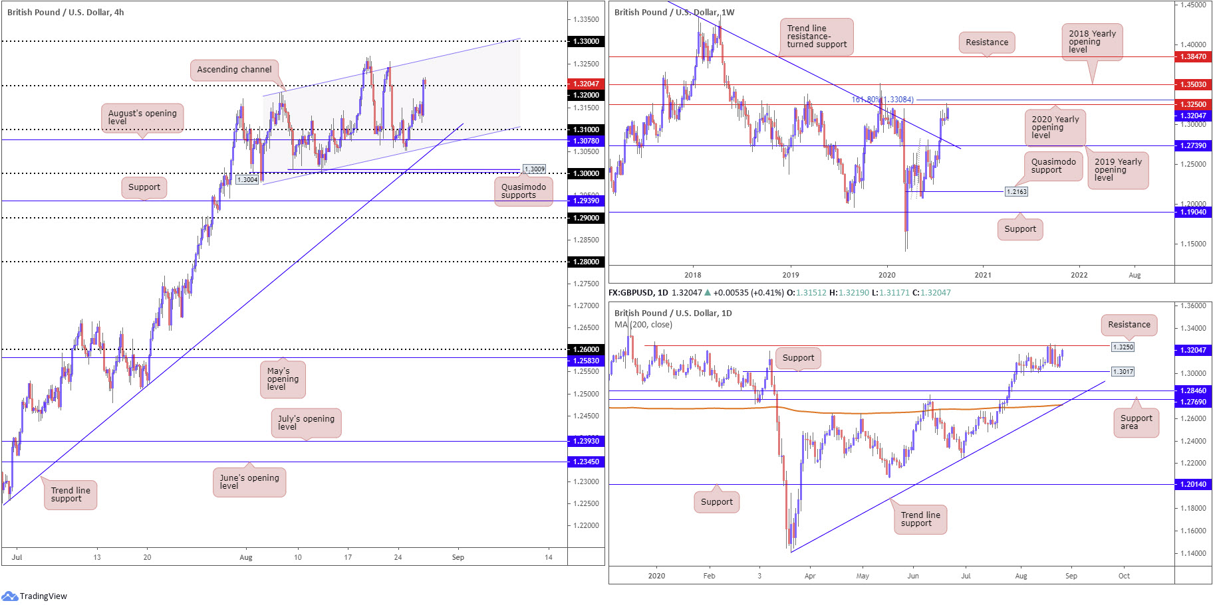
Task: Click the 1.30780 blue price label
Action: (x=586, y=141)
